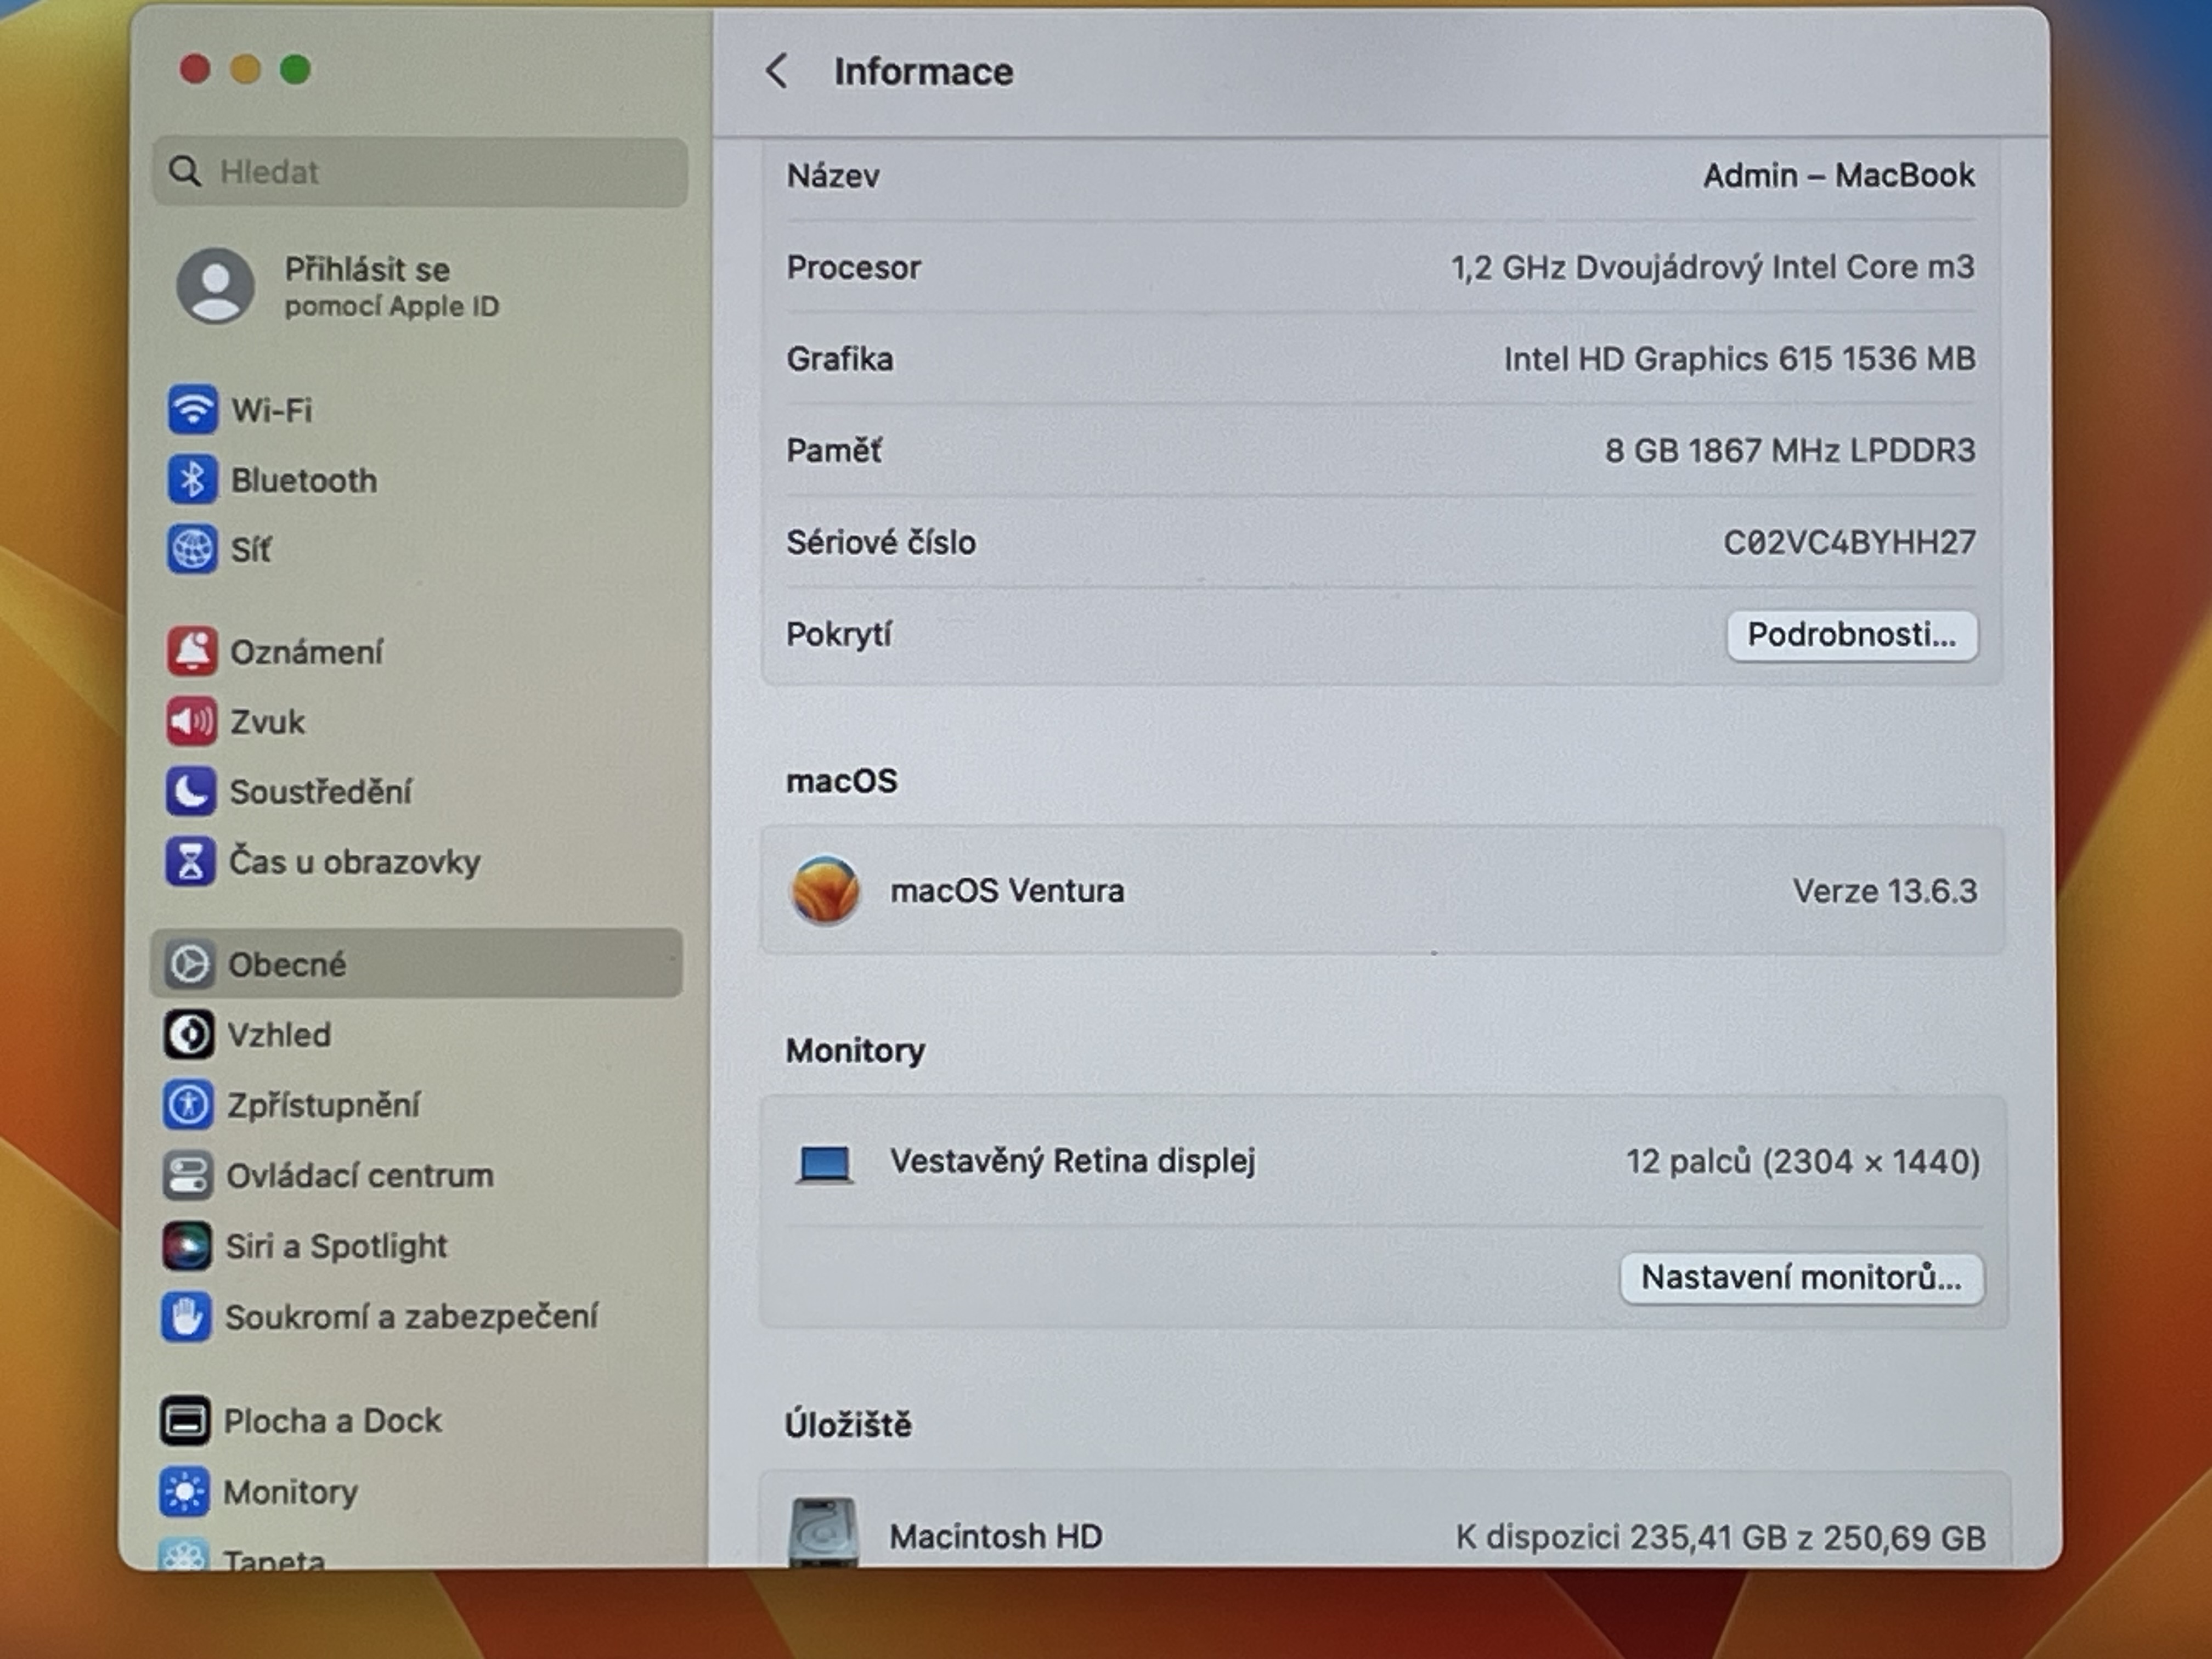Click the Zvuk speaker icon
Screen dimensions: 2212x1659
tap(191, 721)
